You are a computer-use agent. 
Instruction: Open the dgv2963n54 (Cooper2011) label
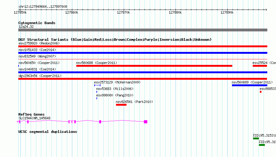(x=40, y=76)
